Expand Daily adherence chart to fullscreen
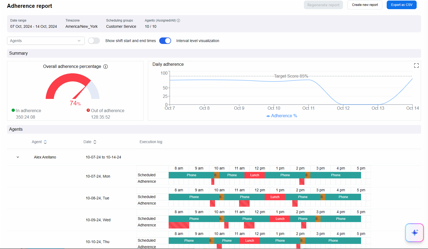 tap(416, 65)
